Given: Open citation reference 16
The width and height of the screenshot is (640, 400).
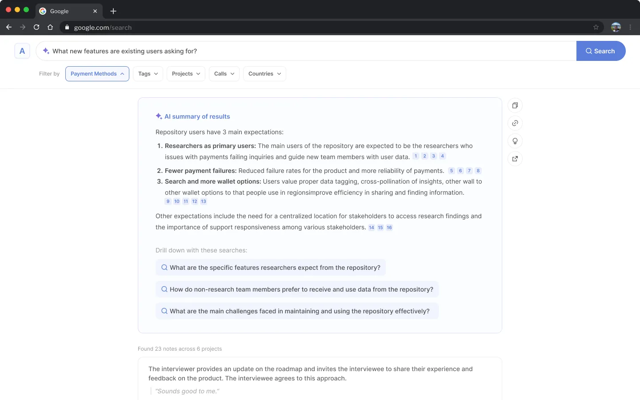Looking at the screenshot, I should point(389,228).
